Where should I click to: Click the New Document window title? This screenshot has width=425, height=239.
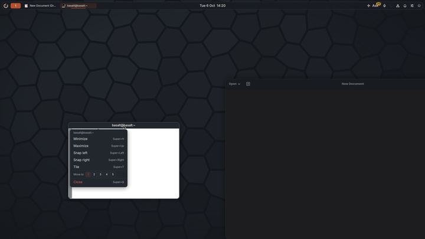click(x=352, y=84)
